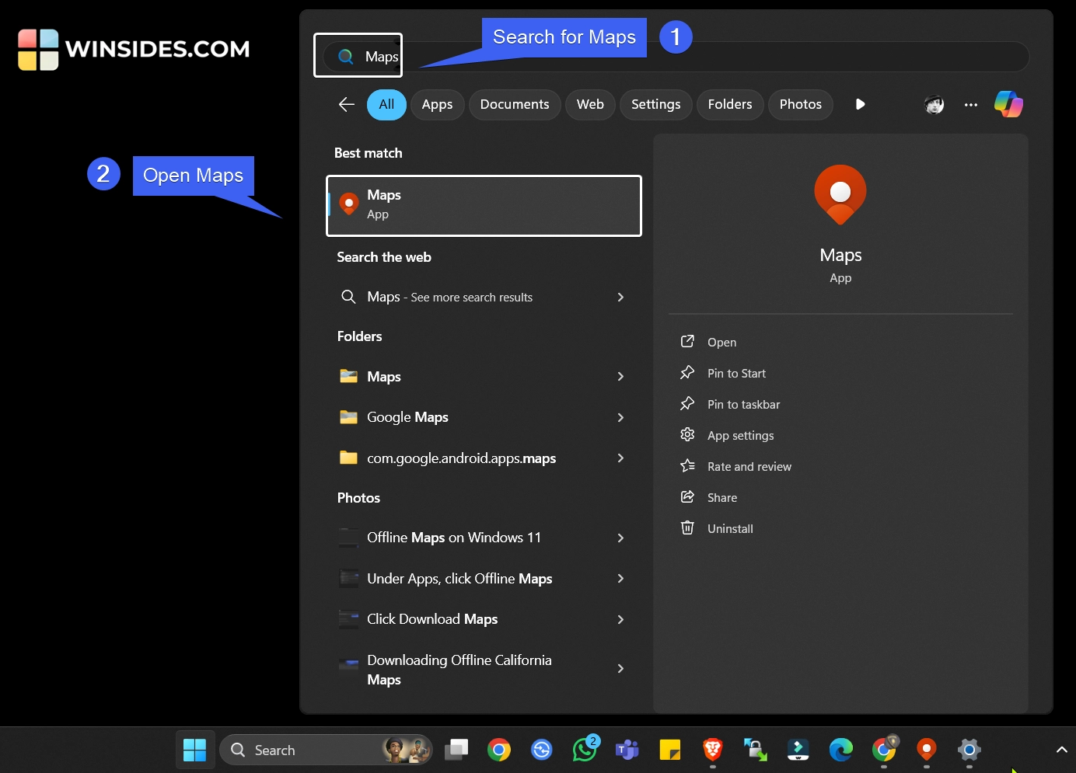Select the Apps filter tab
The height and width of the screenshot is (773, 1076).
pyautogui.click(x=437, y=104)
